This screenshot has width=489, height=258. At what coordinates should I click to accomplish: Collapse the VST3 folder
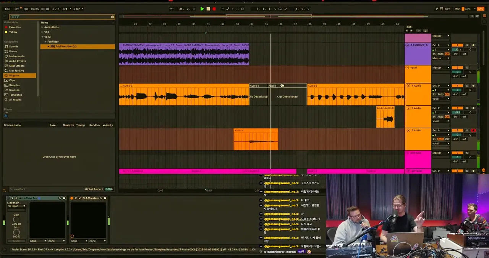(x=42, y=37)
